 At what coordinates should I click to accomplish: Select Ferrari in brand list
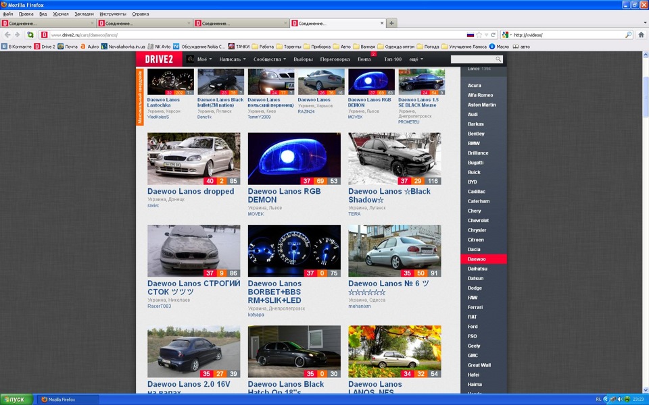point(475,307)
